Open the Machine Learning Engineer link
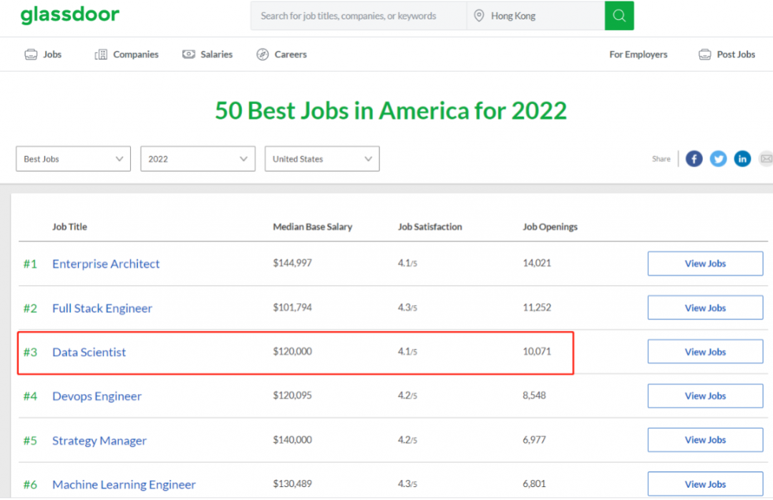The height and width of the screenshot is (500, 773). [124, 485]
